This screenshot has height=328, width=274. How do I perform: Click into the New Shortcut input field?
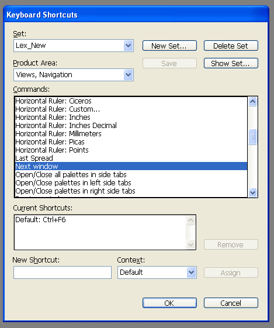63,272
